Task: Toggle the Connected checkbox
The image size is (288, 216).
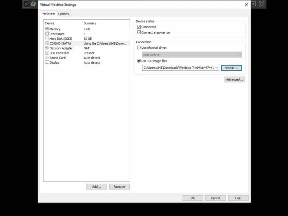Action: [139, 27]
